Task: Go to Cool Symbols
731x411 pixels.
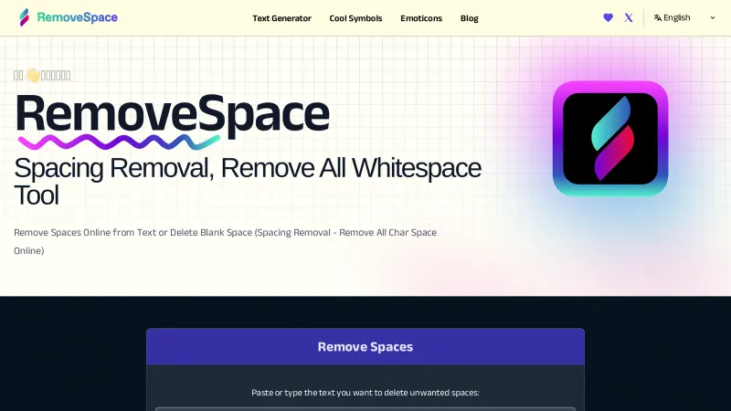Action: [355, 18]
